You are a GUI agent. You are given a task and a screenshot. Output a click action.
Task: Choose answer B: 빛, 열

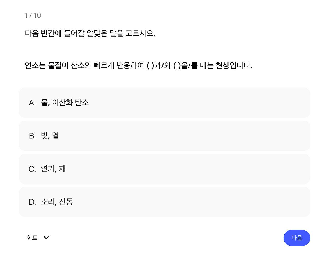pos(164,136)
